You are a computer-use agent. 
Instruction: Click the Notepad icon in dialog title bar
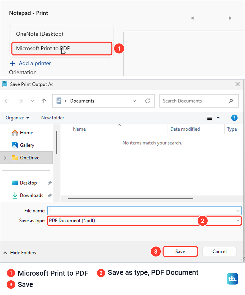(5, 84)
